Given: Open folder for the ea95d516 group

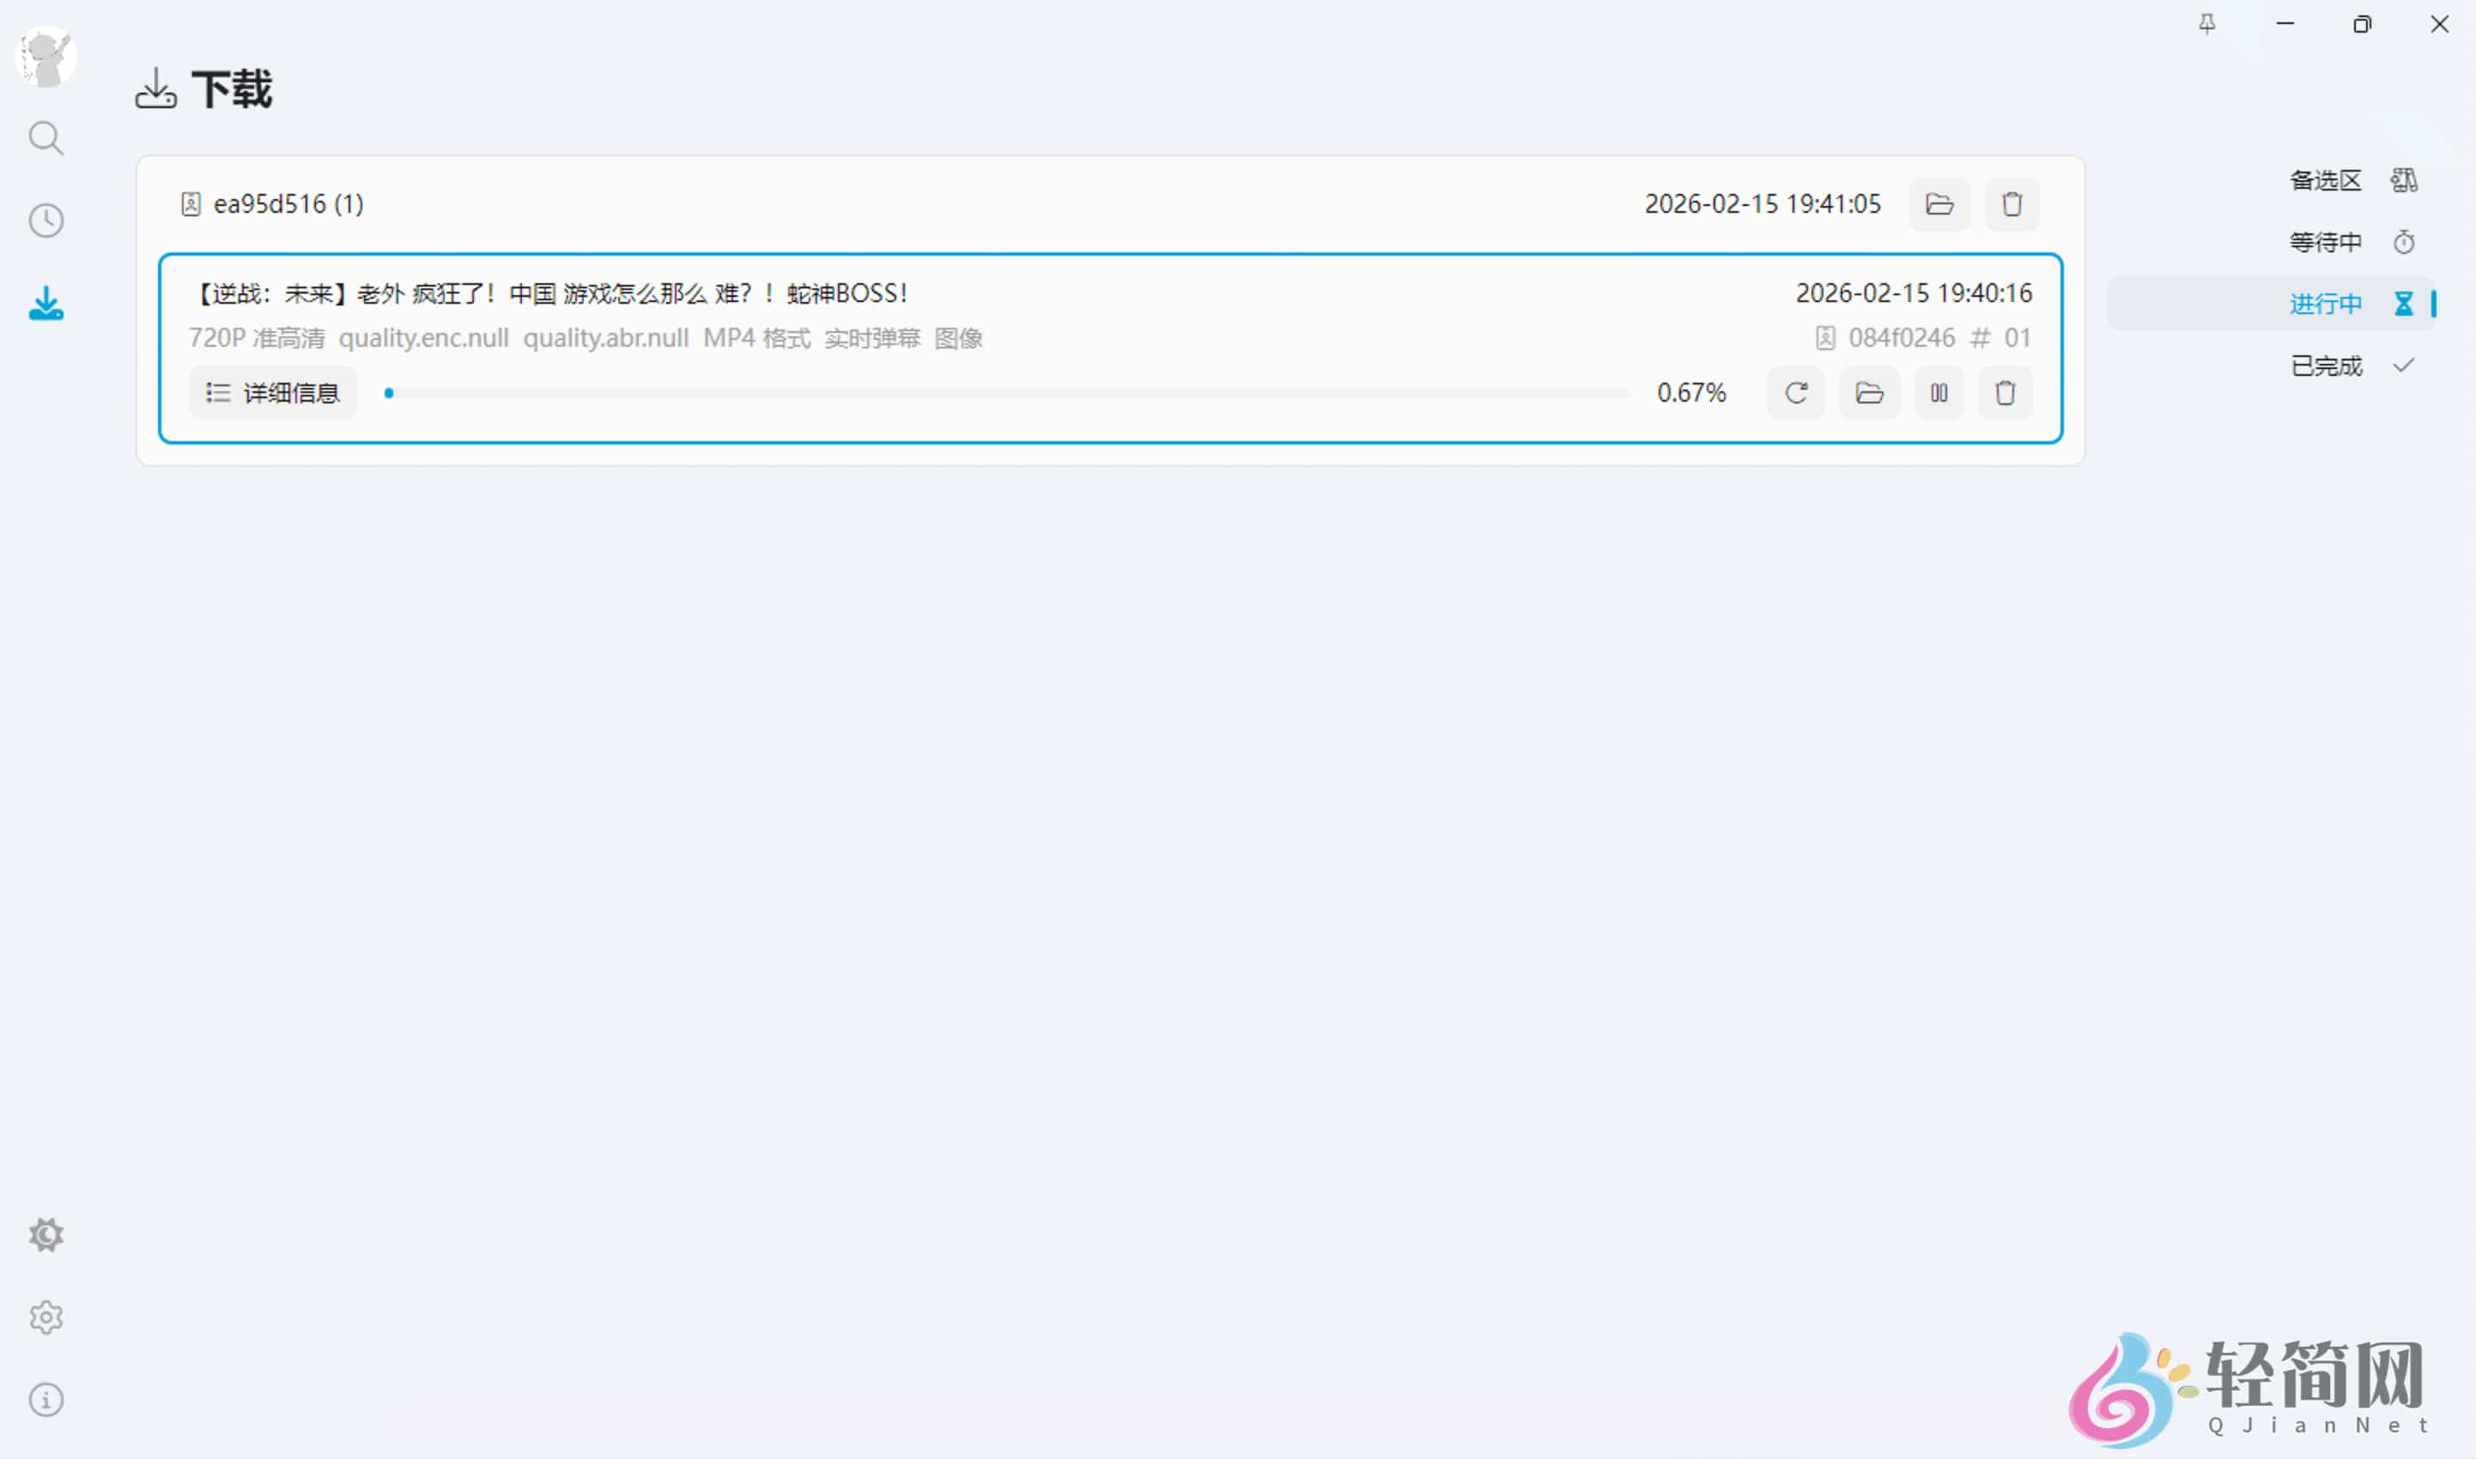Looking at the screenshot, I should (x=1939, y=203).
